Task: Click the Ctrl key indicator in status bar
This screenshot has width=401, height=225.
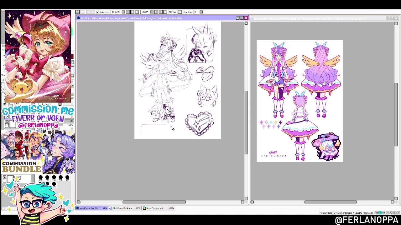Action: (x=380, y=213)
